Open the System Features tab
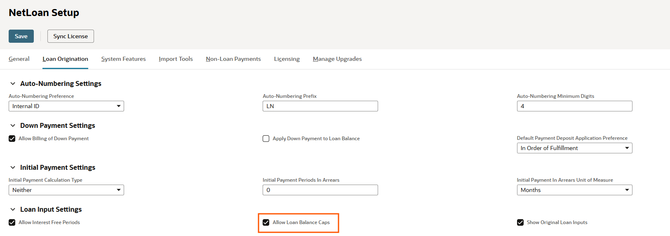The height and width of the screenshot is (236, 670). [x=123, y=59]
